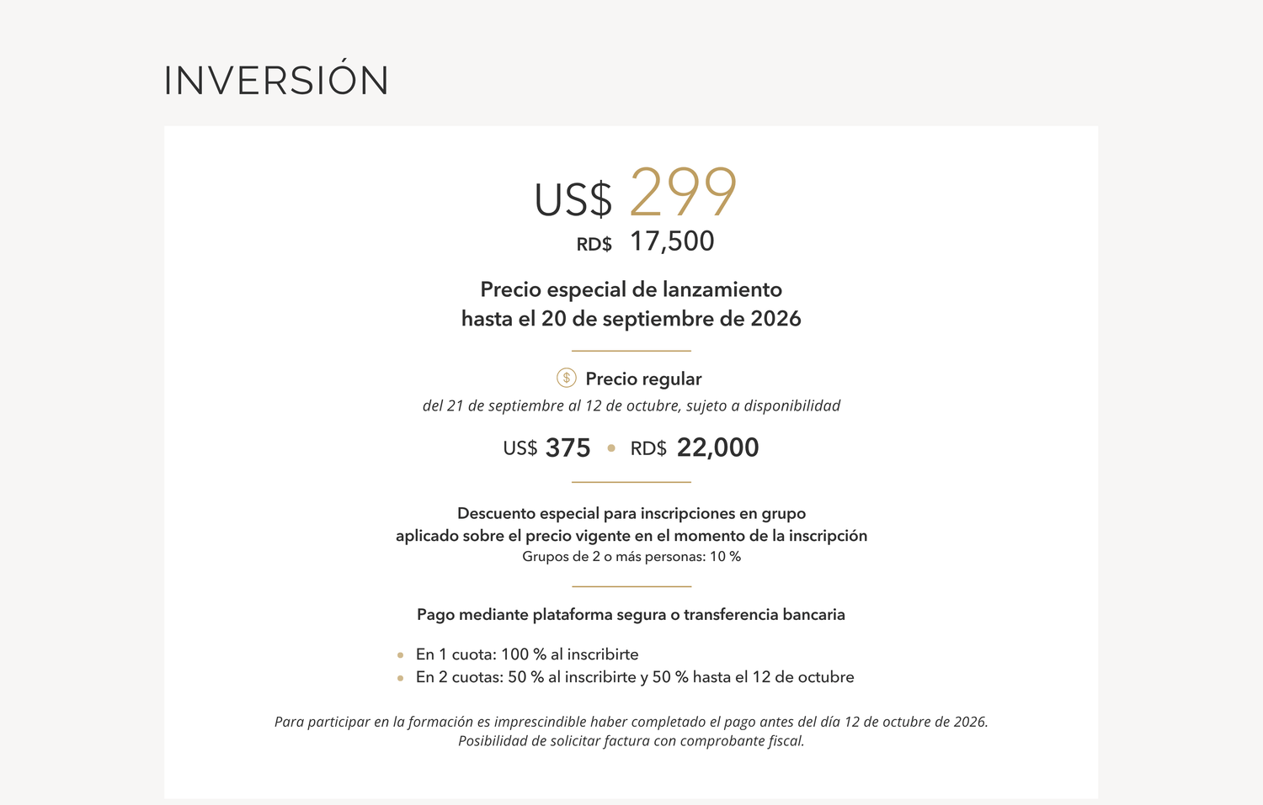Click 'Descuento especial para inscripciones en grupo'

click(x=631, y=513)
